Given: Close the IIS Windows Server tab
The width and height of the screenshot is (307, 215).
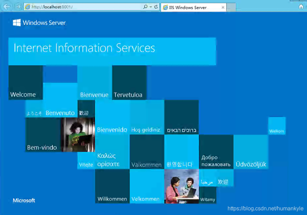Looking at the screenshot, I should 223,7.
